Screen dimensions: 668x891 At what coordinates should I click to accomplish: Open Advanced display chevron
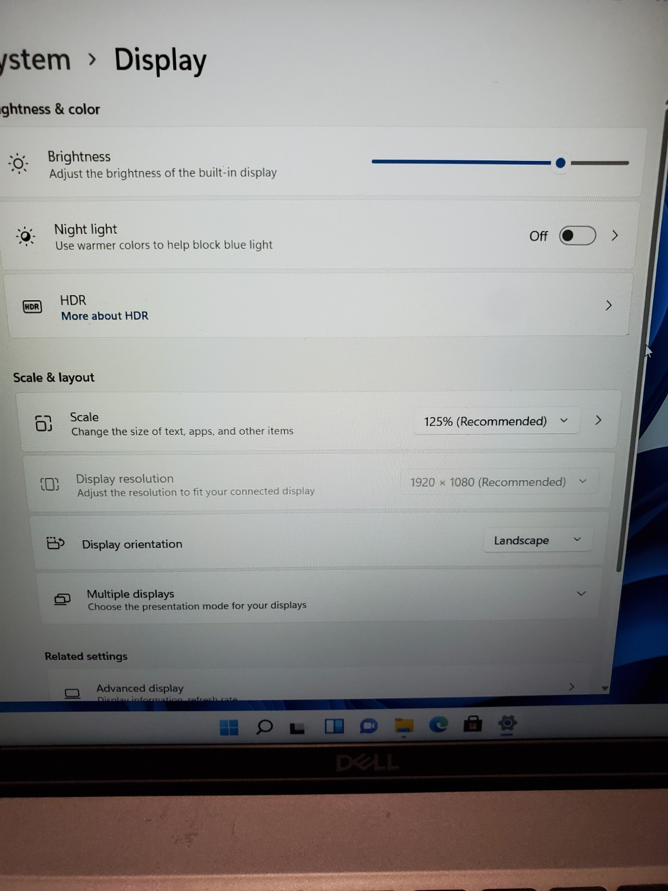[x=571, y=687]
